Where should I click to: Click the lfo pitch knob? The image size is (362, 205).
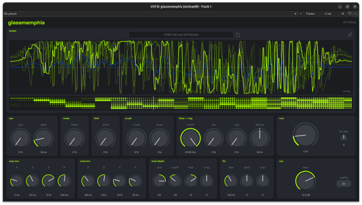point(247,181)
